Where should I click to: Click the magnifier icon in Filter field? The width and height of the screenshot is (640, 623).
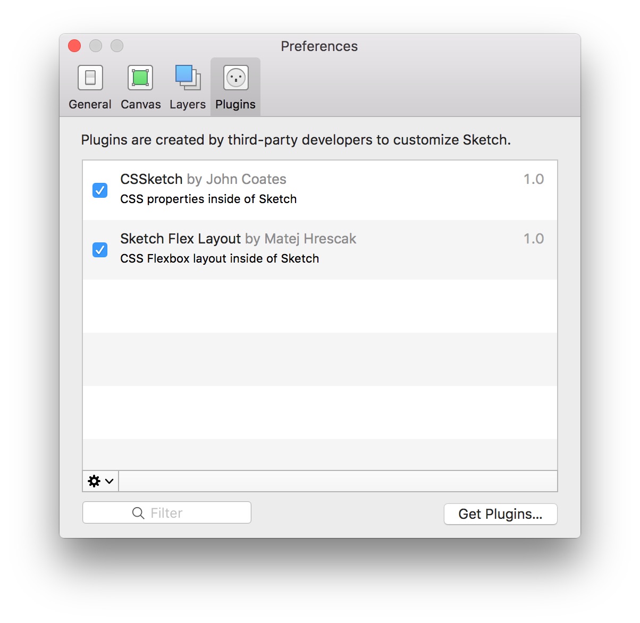(x=138, y=513)
